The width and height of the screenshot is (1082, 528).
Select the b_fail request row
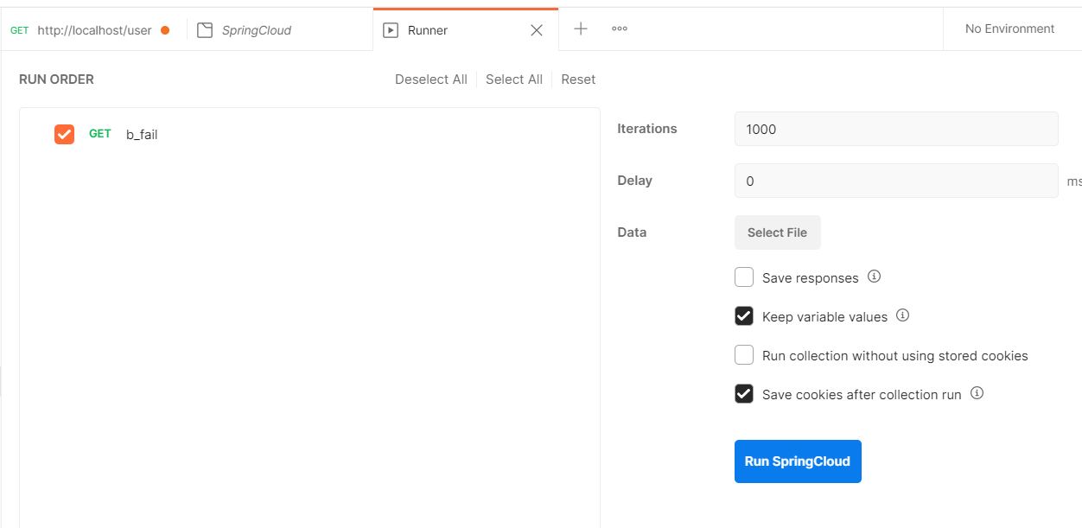tap(309, 134)
